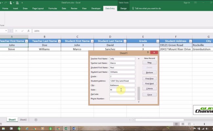Open File Explorer from the taskbar

tap(3, 129)
